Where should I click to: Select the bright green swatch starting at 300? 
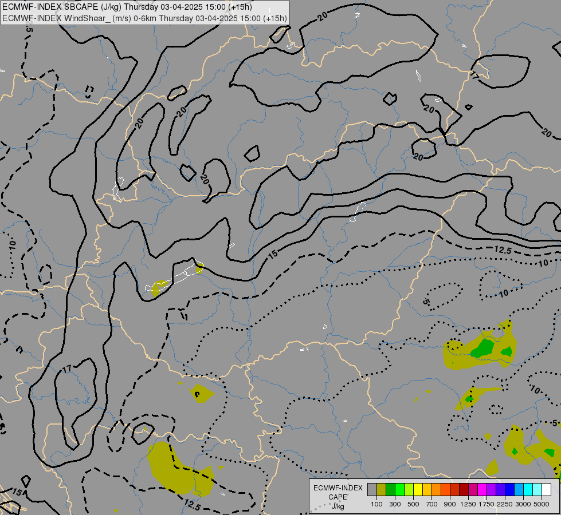pyautogui.click(x=399, y=490)
